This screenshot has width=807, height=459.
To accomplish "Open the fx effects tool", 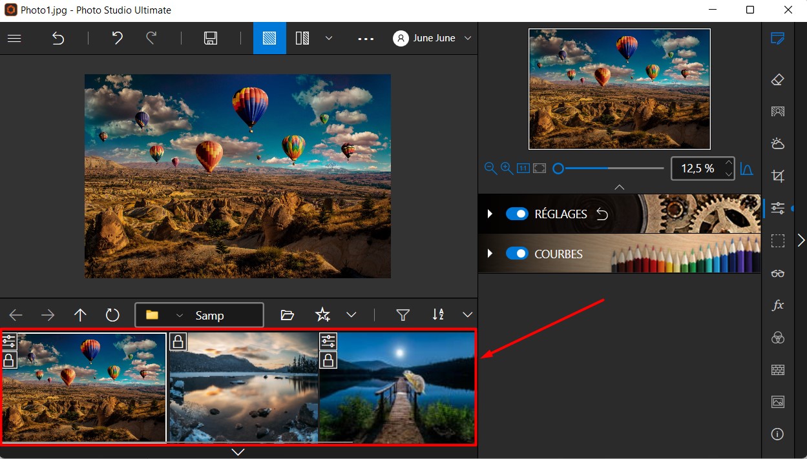I will point(778,305).
